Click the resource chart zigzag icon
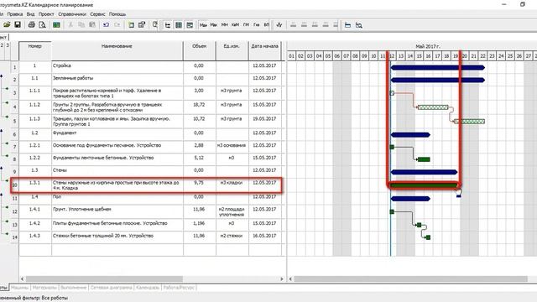Viewport: 537px width, 302px height. [x=279, y=25]
